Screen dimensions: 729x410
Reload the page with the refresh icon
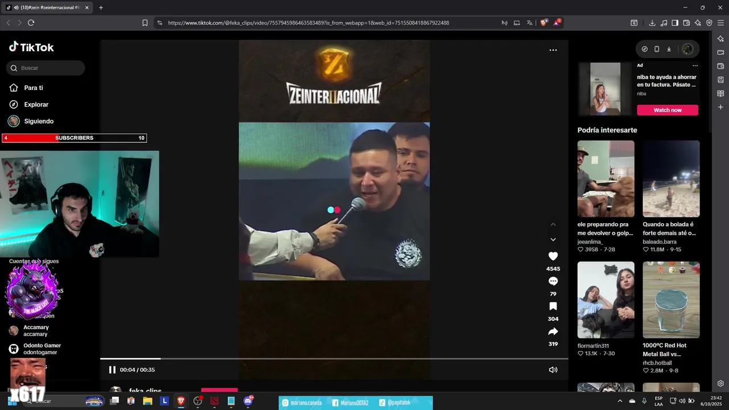(x=31, y=23)
